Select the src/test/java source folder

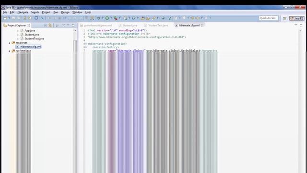24,50
